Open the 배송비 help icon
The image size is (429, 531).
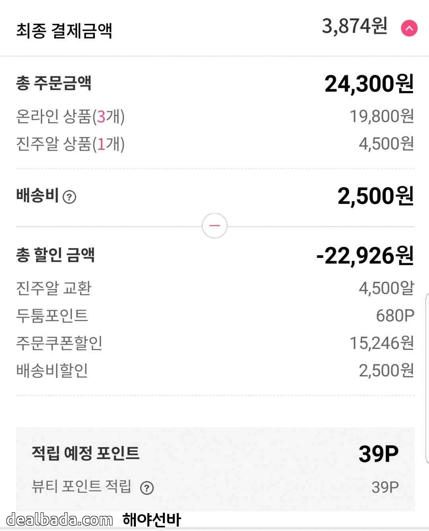pyautogui.click(x=70, y=197)
